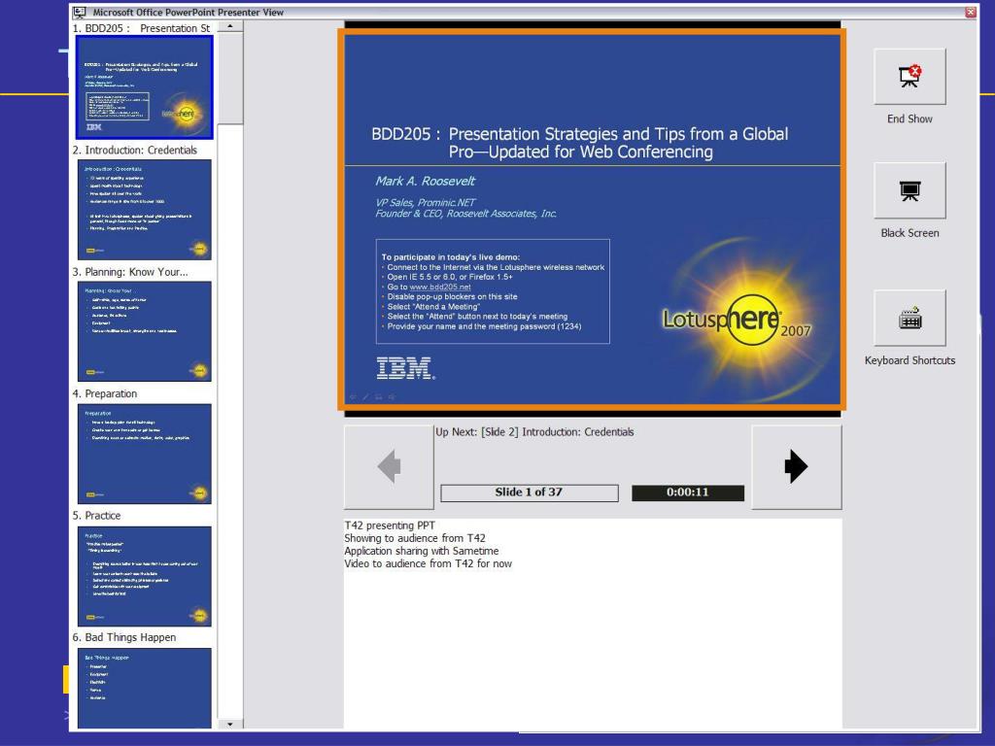995x746 pixels.
Task: Click thumbnail list scroll down arrow
Action: [229, 724]
